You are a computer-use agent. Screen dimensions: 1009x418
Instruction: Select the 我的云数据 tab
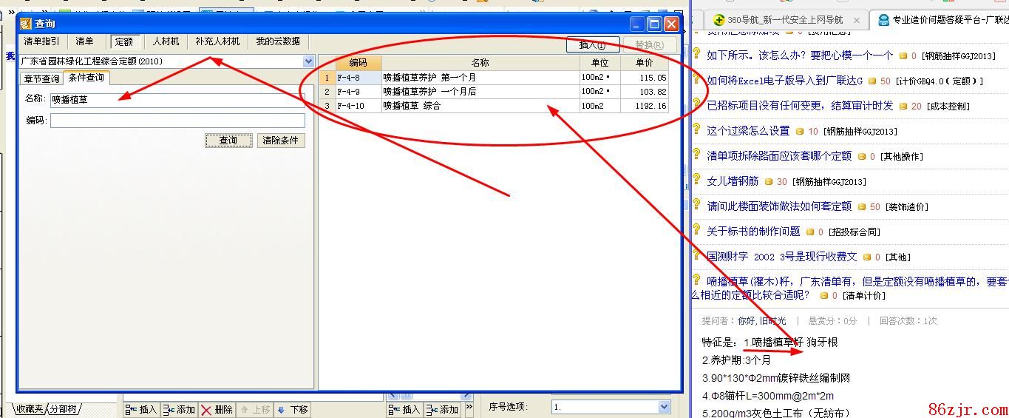[278, 41]
